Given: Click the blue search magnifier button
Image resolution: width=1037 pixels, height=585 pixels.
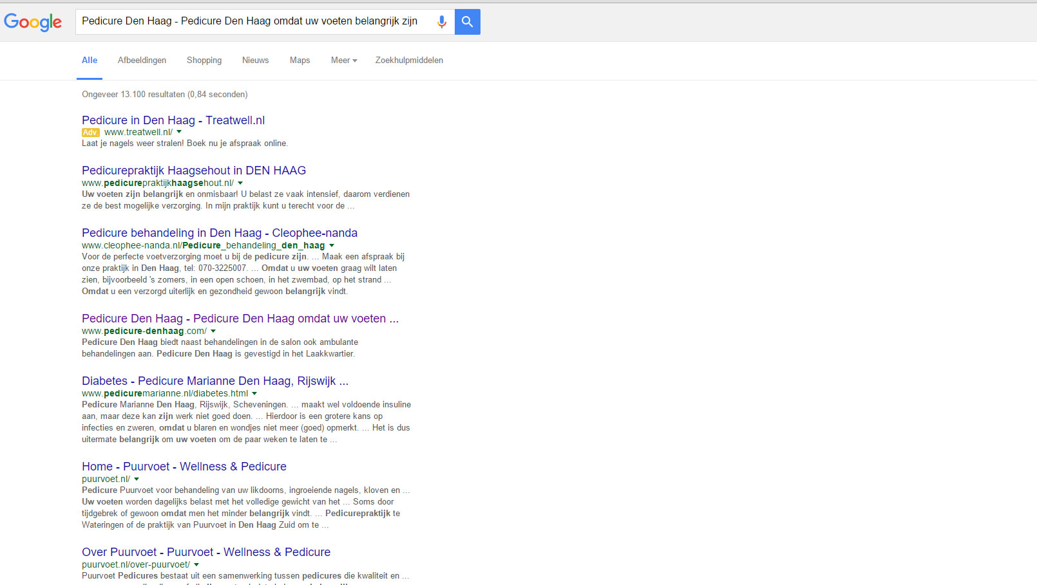Looking at the screenshot, I should (468, 22).
